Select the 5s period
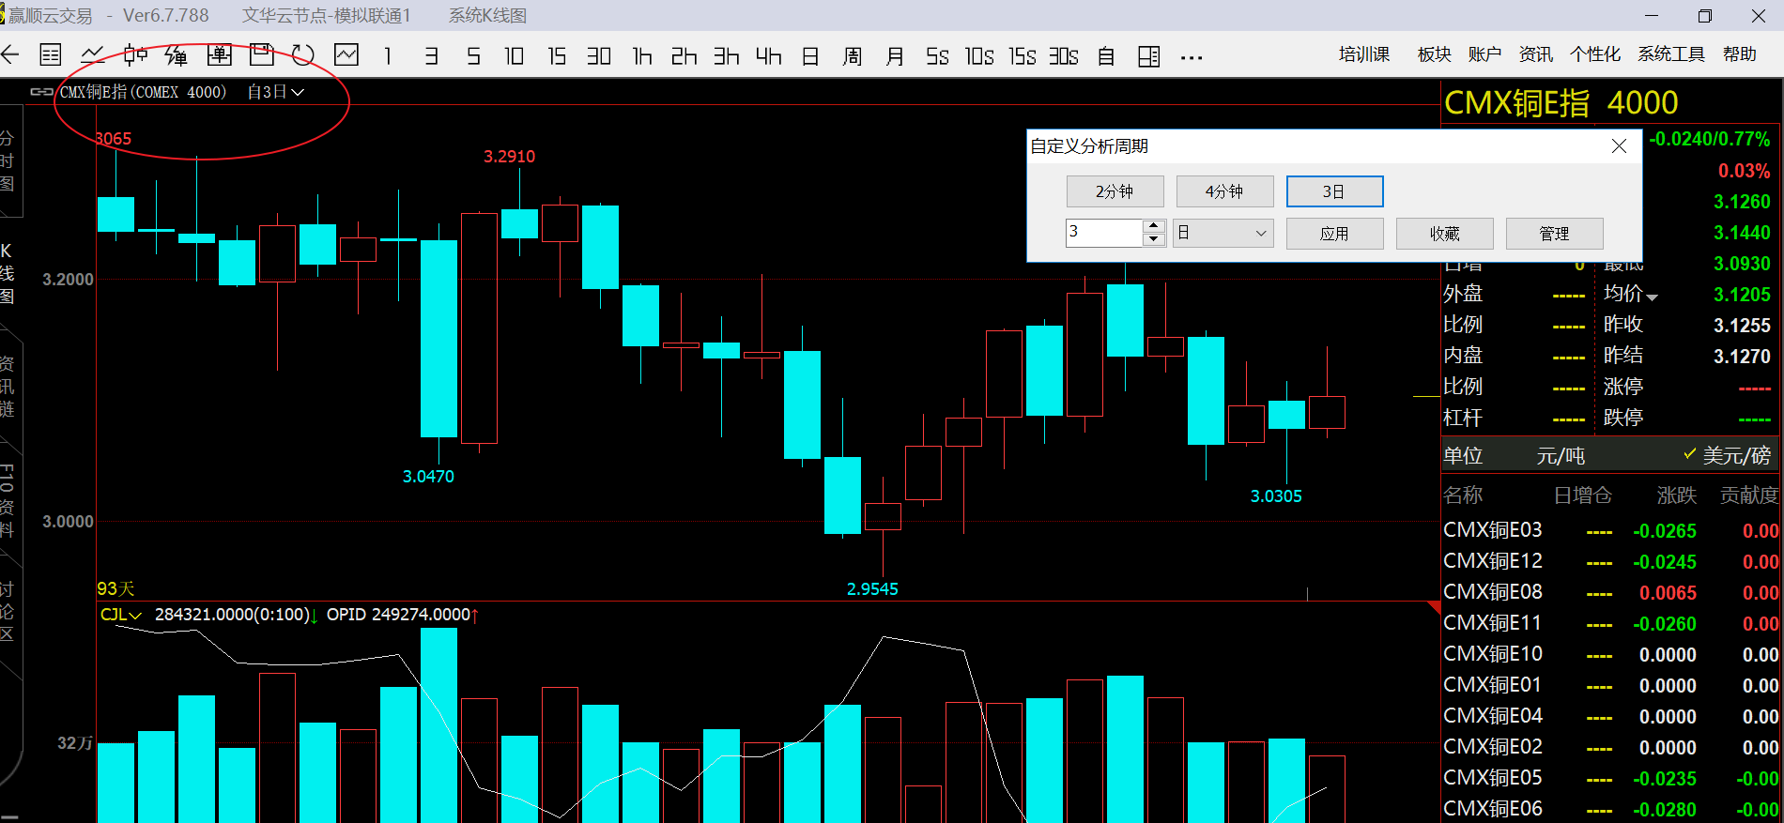This screenshot has height=823, width=1784. [937, 56]
